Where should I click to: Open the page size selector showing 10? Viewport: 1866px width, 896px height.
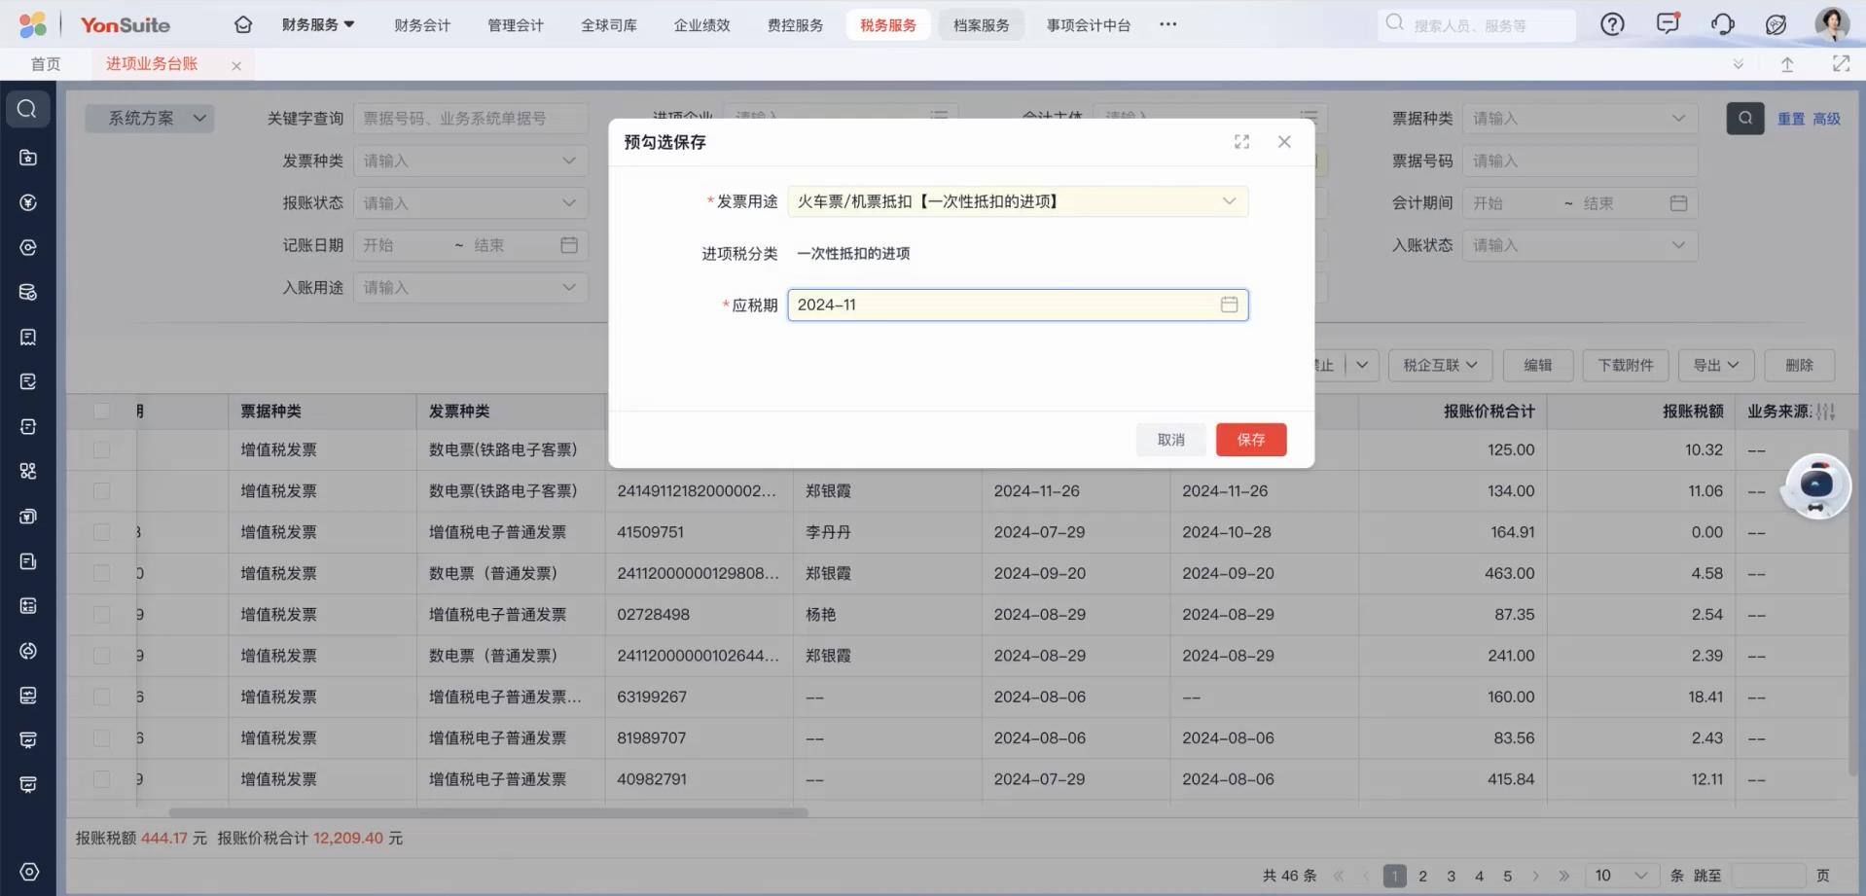(x=1617, y=875)
